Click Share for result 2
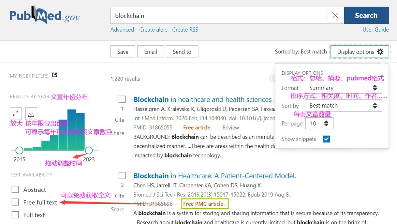Screen dimensions: 397x224 click(117, 209)
